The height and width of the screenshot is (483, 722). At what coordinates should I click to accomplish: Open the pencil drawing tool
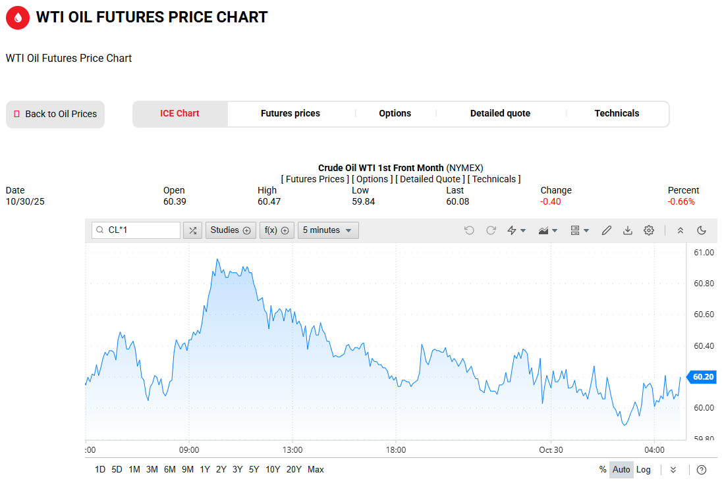point(607,230)
